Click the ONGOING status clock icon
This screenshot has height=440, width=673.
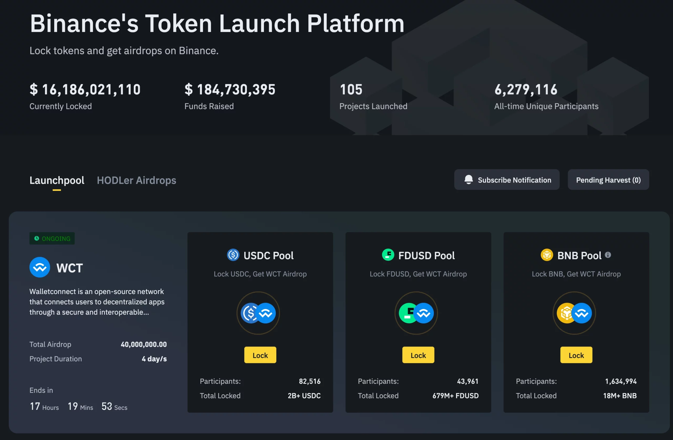pos(37,238)
